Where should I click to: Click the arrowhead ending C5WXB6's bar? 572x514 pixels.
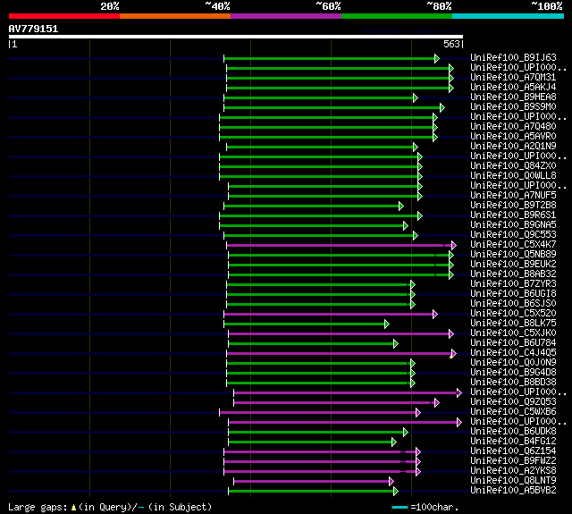point(418,413)
